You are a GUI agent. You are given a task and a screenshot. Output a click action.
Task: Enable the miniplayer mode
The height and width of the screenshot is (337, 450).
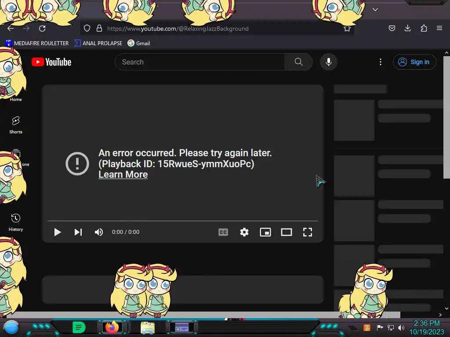click(x=265, y=232)
